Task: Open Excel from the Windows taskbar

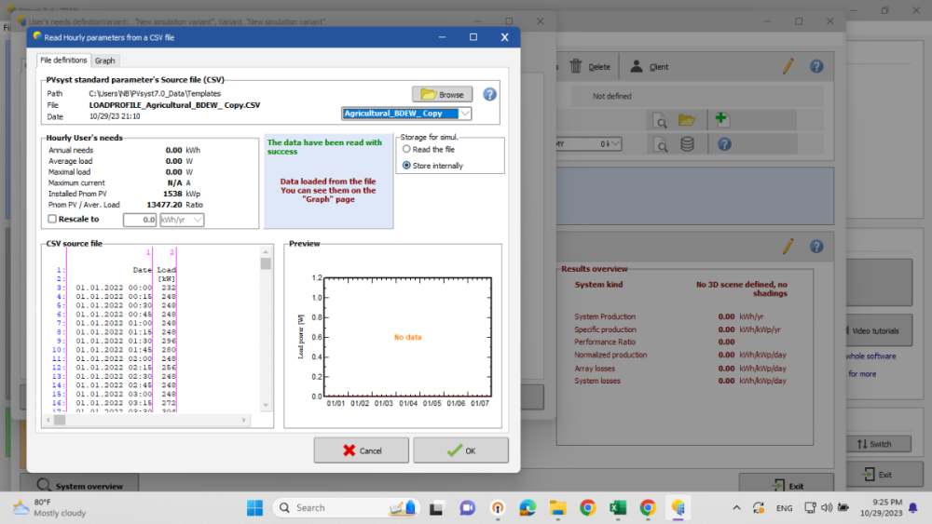Action: (x=617, y=507)
